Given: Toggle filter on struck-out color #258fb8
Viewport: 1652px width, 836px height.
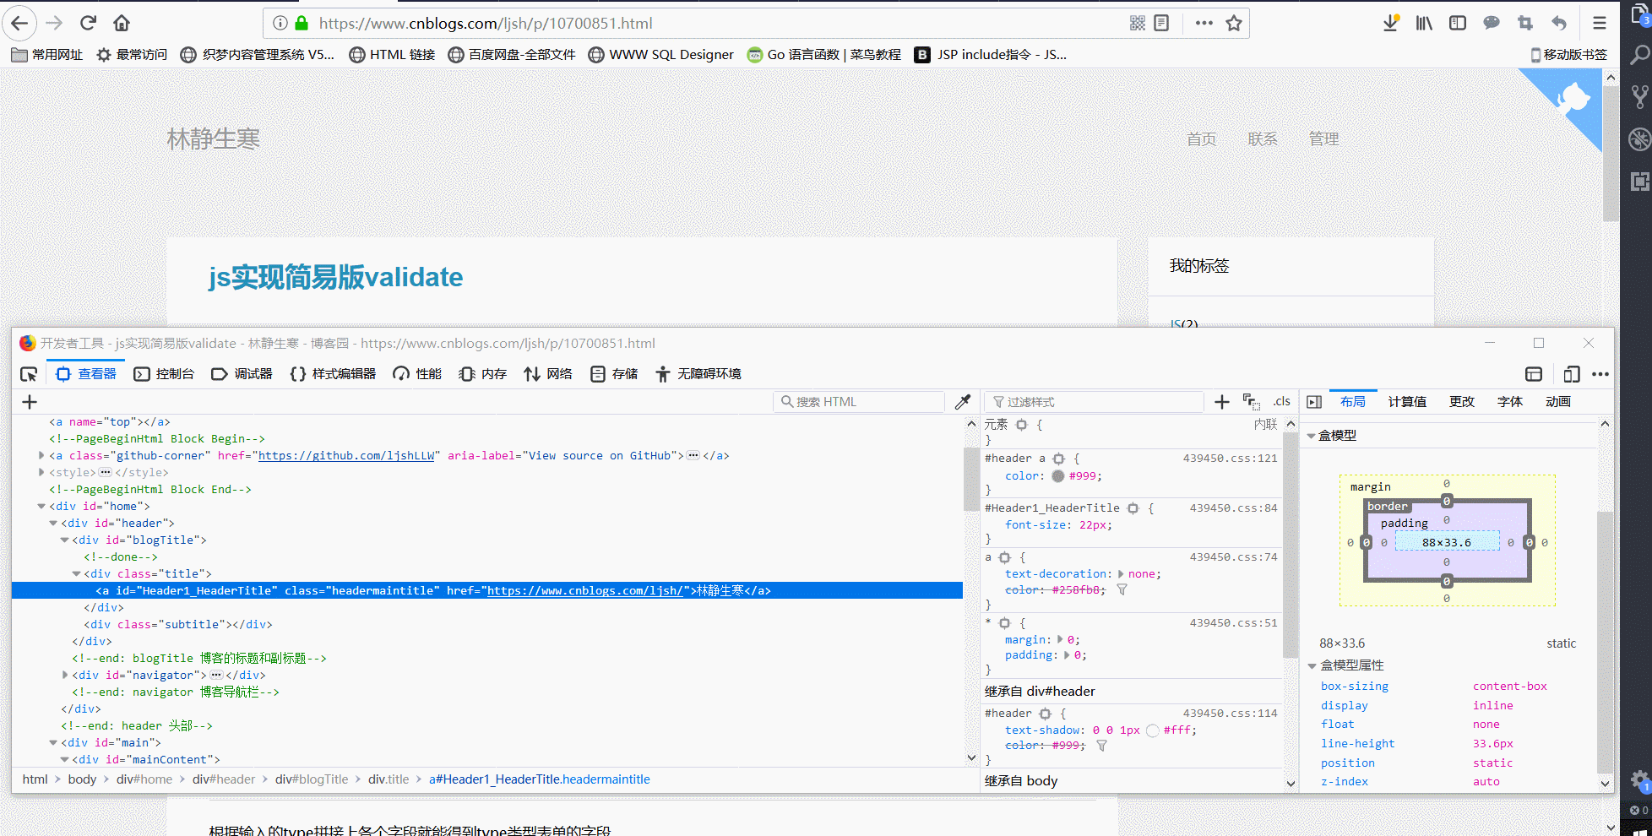Looking at the screenshot, I should (x=1122, y=590).
